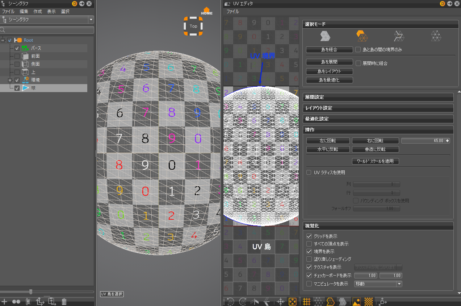Check the 前面 view checkbox
Image resolution: width=461 pixels, height=306 pixels.
(17, 56)
